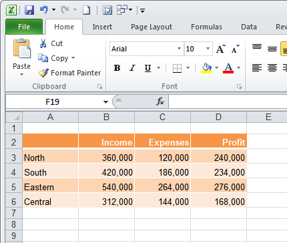This screenshot has width=287, height=243.
Task: Undo the last action
Action: pos(44,10)
